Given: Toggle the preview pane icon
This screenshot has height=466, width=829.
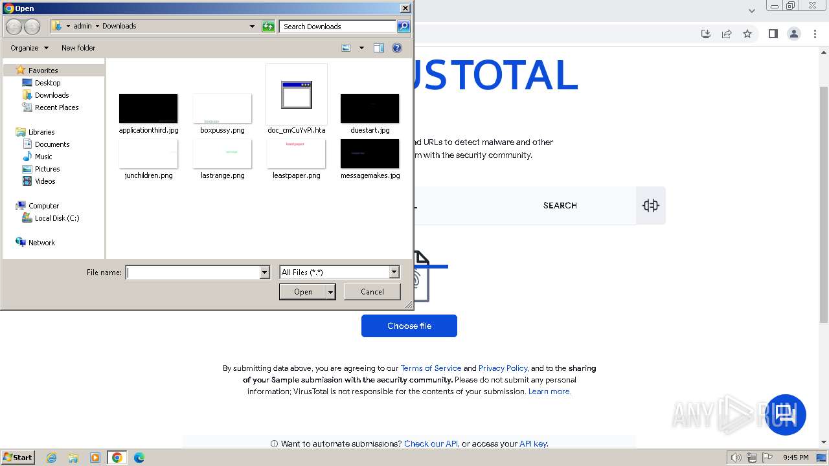Looking at the screenshot, I should 379,48.
